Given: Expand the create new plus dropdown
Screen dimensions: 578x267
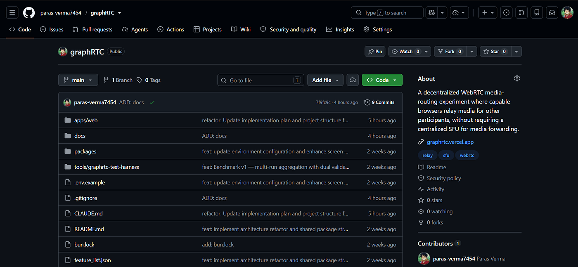Looking at the screenshot, I should [x=488, y=13].
